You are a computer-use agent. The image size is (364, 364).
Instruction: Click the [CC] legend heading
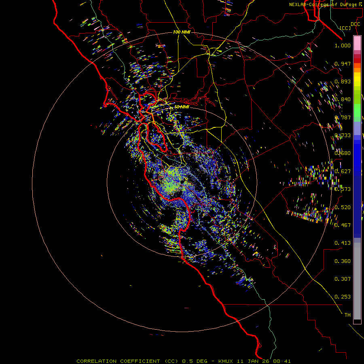(345, 28)
